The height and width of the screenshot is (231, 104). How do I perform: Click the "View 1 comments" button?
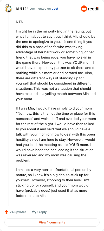pos(52,222)
